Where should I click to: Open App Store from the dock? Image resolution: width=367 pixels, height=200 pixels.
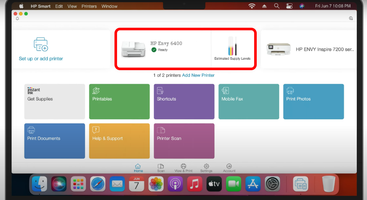pyautogui.click(x=253, y=184)
